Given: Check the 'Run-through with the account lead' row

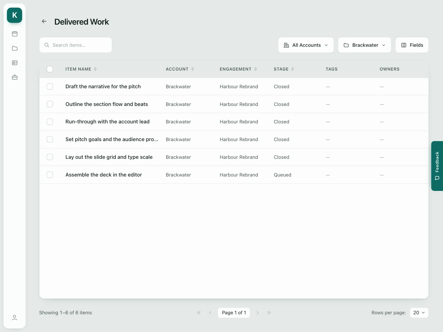Looking at the screenshot, I should 50,122.
